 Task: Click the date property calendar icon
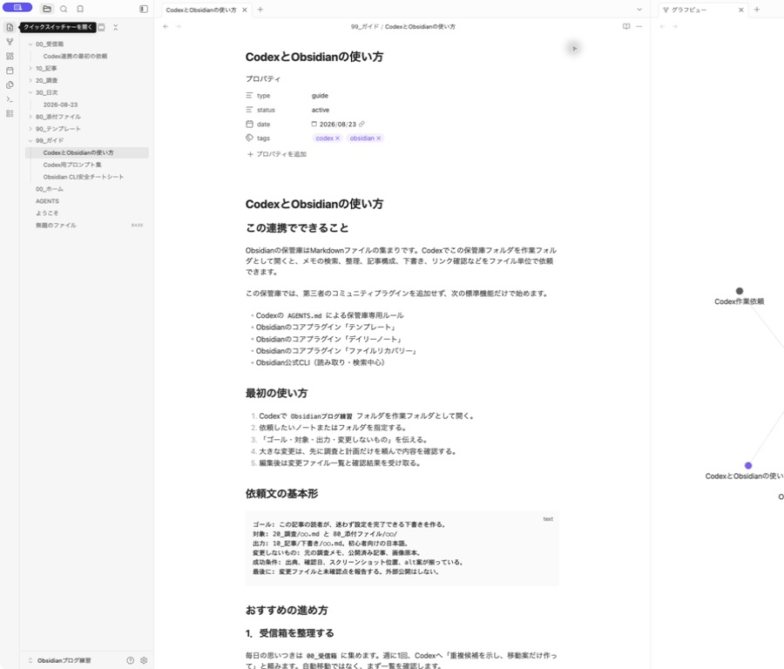tap(249, 124)
